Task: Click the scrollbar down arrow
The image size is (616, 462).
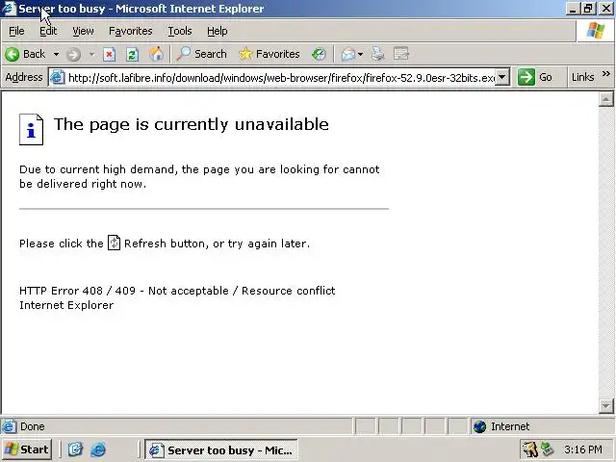Action: pyautogui.click(x=606, y=406)
